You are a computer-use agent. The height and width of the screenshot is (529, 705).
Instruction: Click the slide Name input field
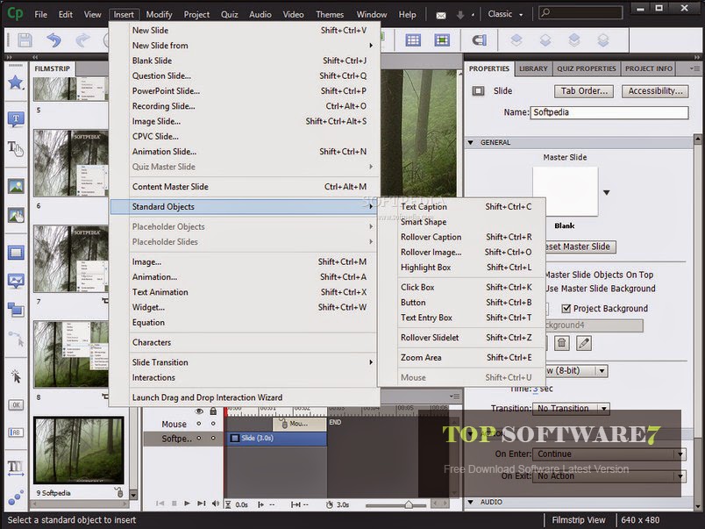coord(609,112)
